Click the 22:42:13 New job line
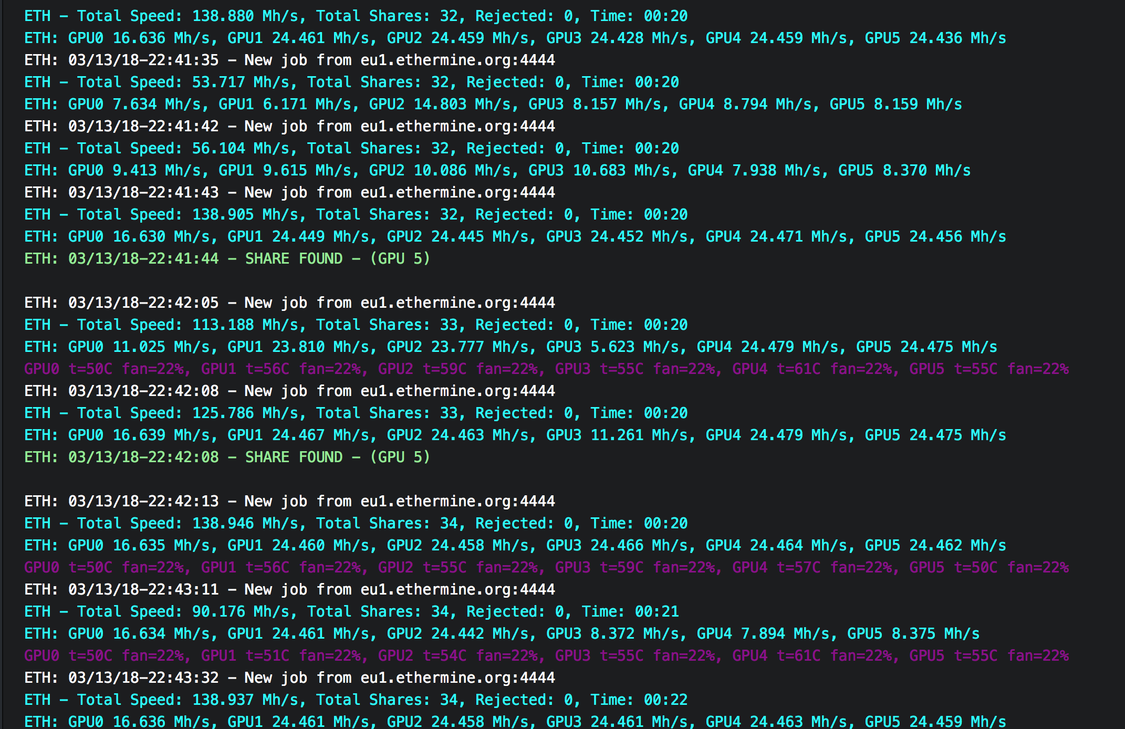This screenshot has height=729, width=1125. click(290, 502)
